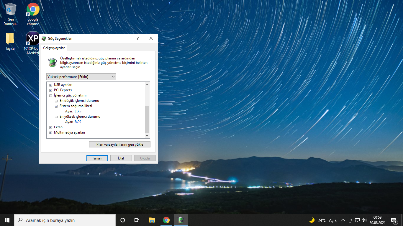Expand the plus box beside Ekran

click(51, 127)
